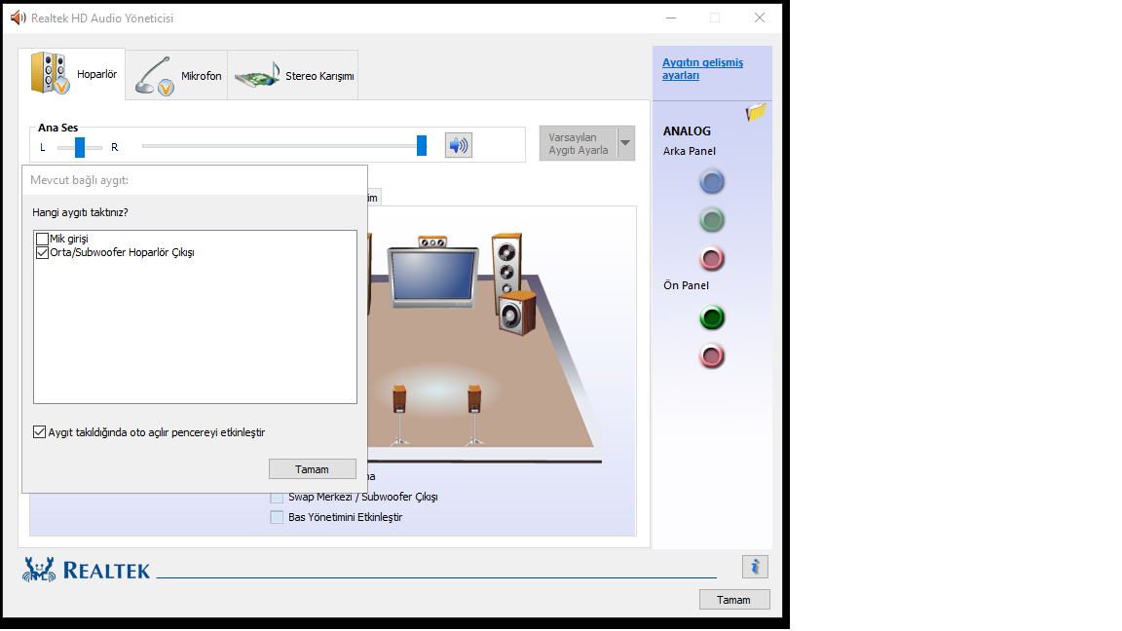Click the 'ANALOG' heading

coord(687,130)
